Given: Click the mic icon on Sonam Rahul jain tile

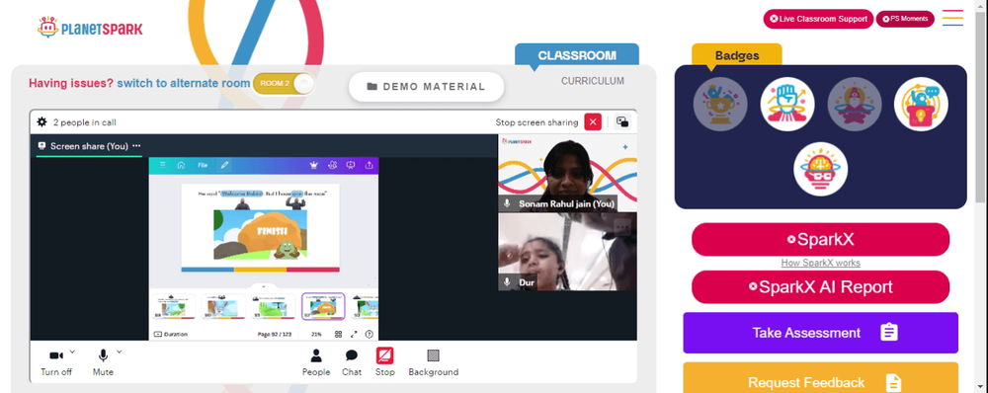Looking at the screenshot, I should (507, 204).
